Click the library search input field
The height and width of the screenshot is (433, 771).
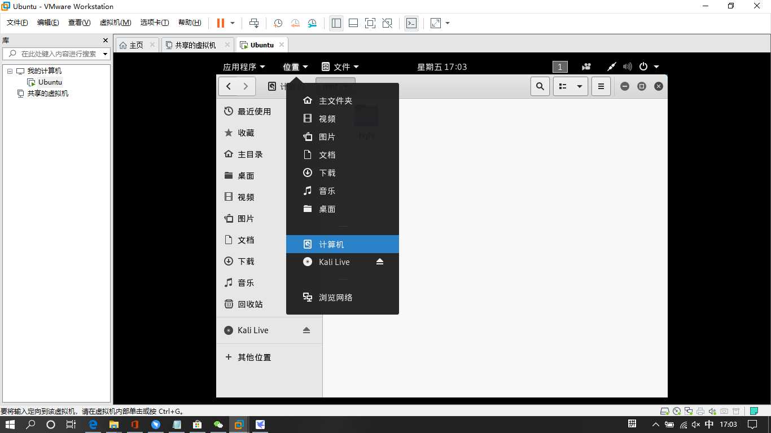click(58, 54)
